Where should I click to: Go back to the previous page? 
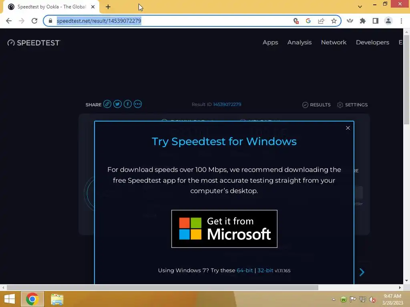(x=9, y=21)
